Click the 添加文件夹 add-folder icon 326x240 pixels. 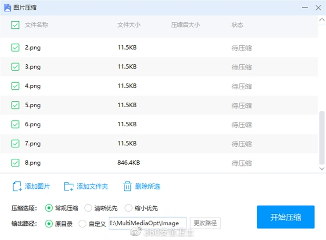[x=68, y=187]
